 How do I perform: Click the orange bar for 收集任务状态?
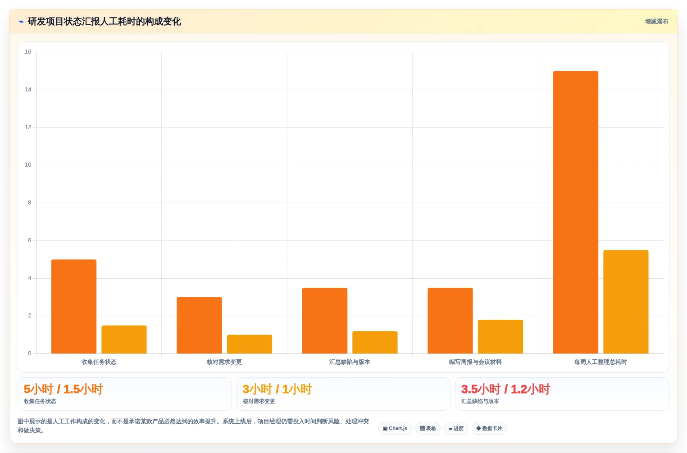click(x=74, y=306)
